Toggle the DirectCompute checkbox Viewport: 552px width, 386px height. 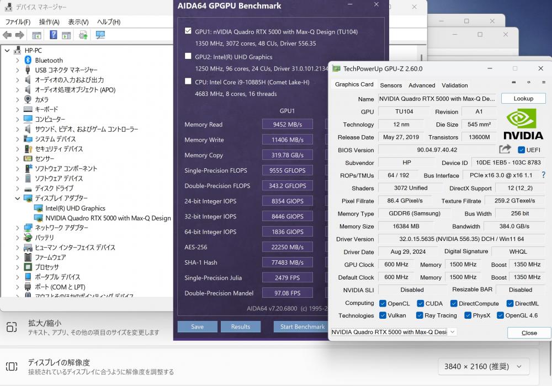pyautogui.click(x=454, y=303)
